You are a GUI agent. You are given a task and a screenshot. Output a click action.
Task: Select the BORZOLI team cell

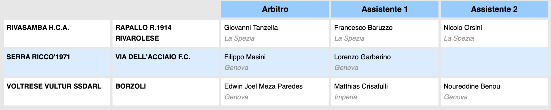tap(166, 92)
